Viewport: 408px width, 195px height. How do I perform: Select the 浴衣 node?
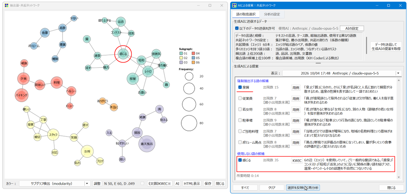pos(120,22)
